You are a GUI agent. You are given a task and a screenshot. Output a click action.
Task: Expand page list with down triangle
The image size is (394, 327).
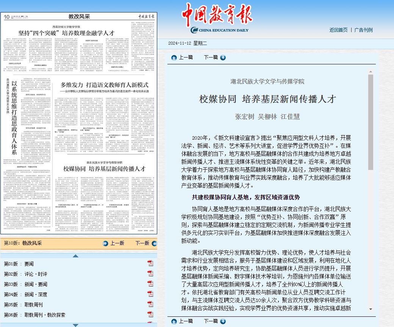pyautogui.click(x=75, y=325)
